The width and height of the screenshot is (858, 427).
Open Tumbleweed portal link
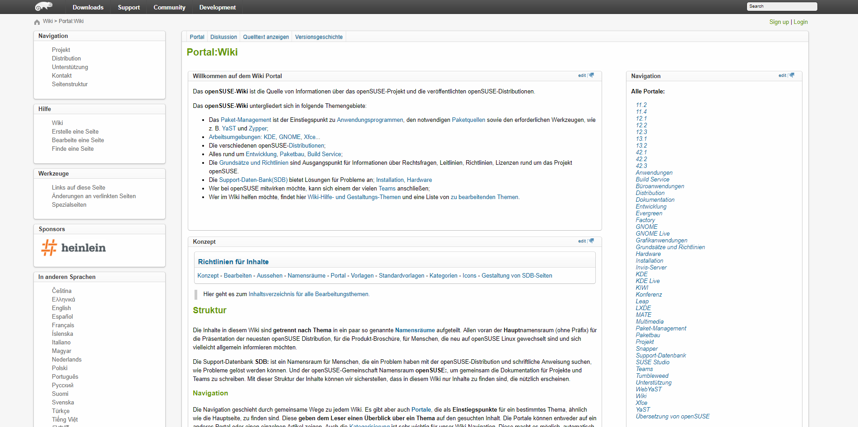click(652, 376)
